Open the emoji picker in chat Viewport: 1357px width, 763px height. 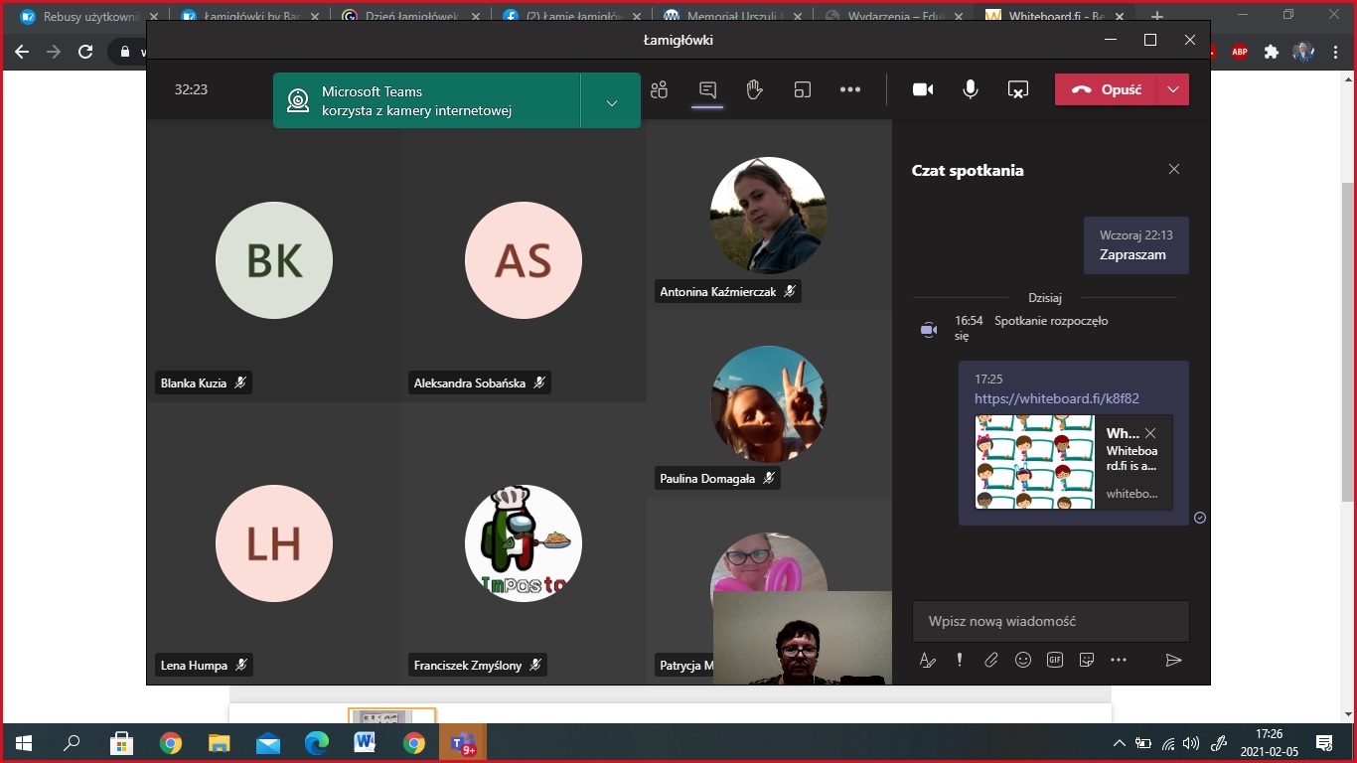[1023, 660]
